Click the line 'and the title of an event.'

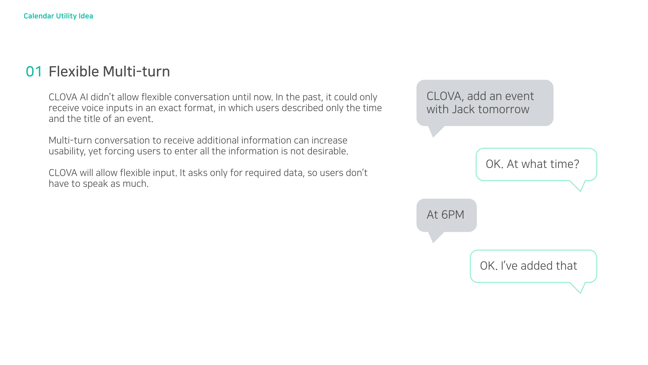point(101,119)
